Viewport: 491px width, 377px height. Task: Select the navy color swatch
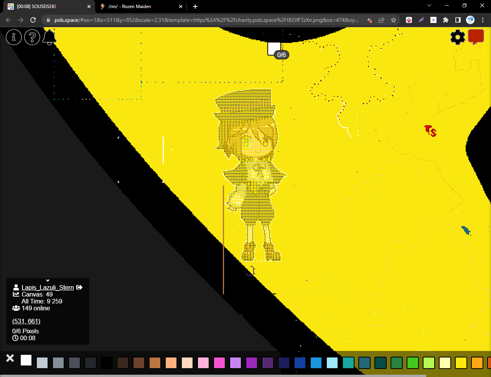pos(284,363)
